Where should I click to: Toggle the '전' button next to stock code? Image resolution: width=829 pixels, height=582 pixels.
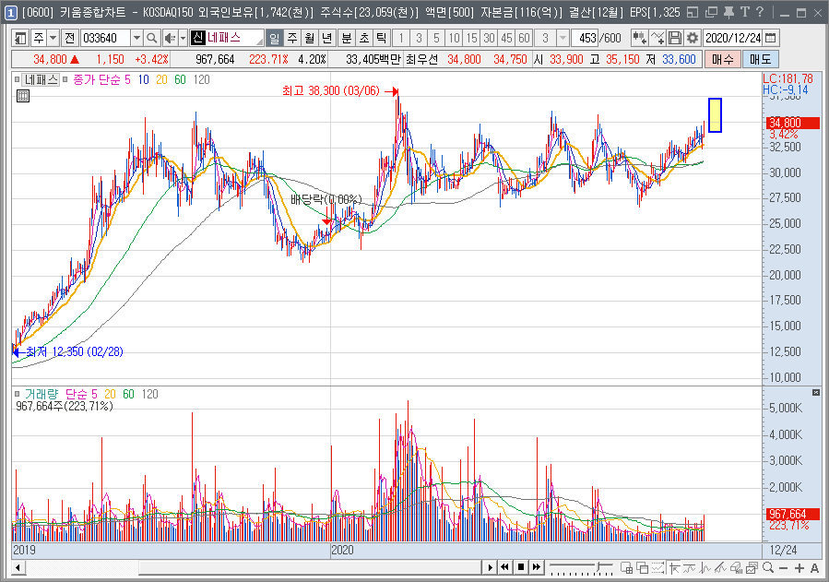click(70, 38)
